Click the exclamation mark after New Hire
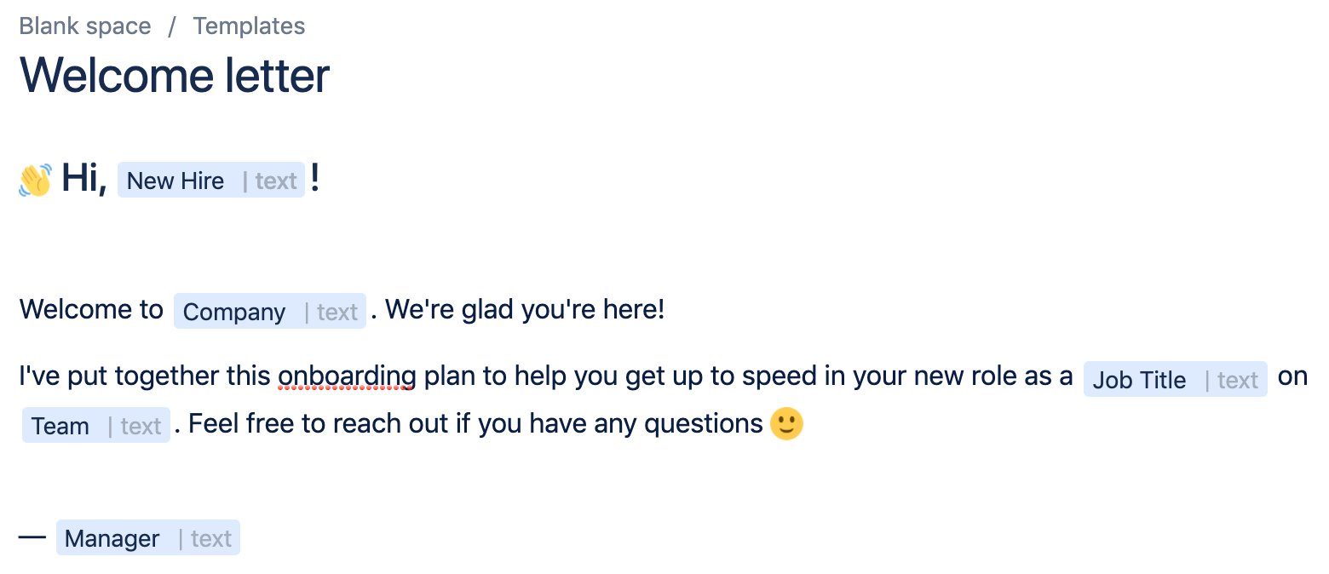This screenshot has height=574, width=1329. click(x=315, y=179)
